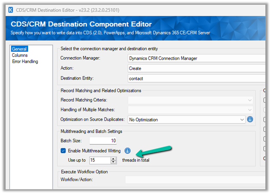This screenshot has height=194, width=271.
Task: Expand the Handling of Multiple Matches dropdown
Action: coord(190,110)
